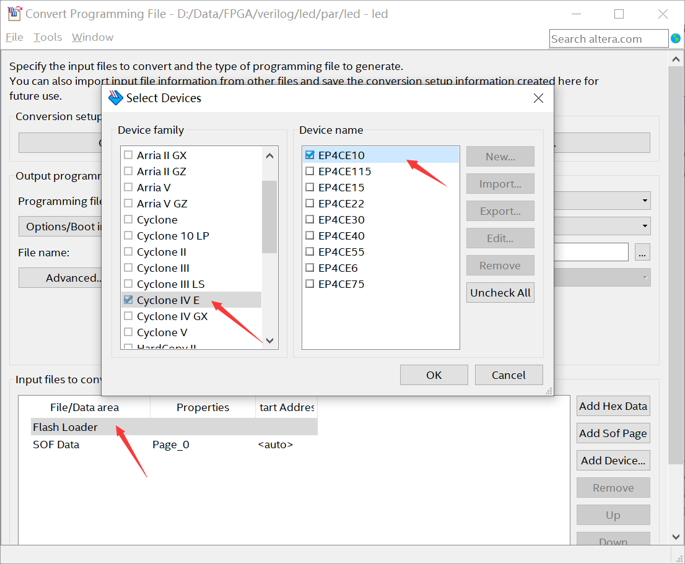The width and height of the screenshot is (685, 564).
Task: Click the Edit... device button
Action: [x=500, y=238]
